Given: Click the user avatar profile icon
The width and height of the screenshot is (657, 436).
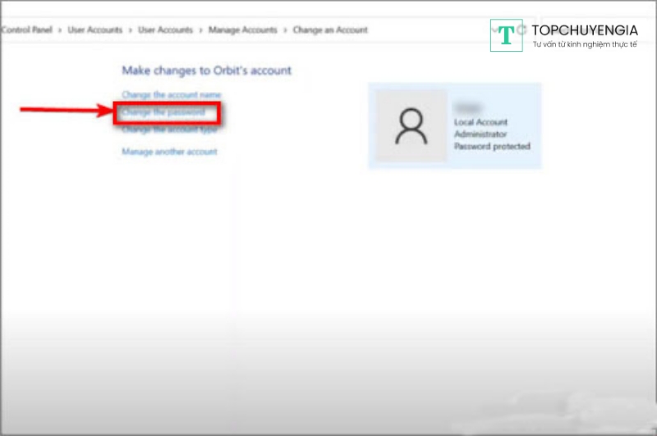Looking at the screenshot, I should point(411,126).
